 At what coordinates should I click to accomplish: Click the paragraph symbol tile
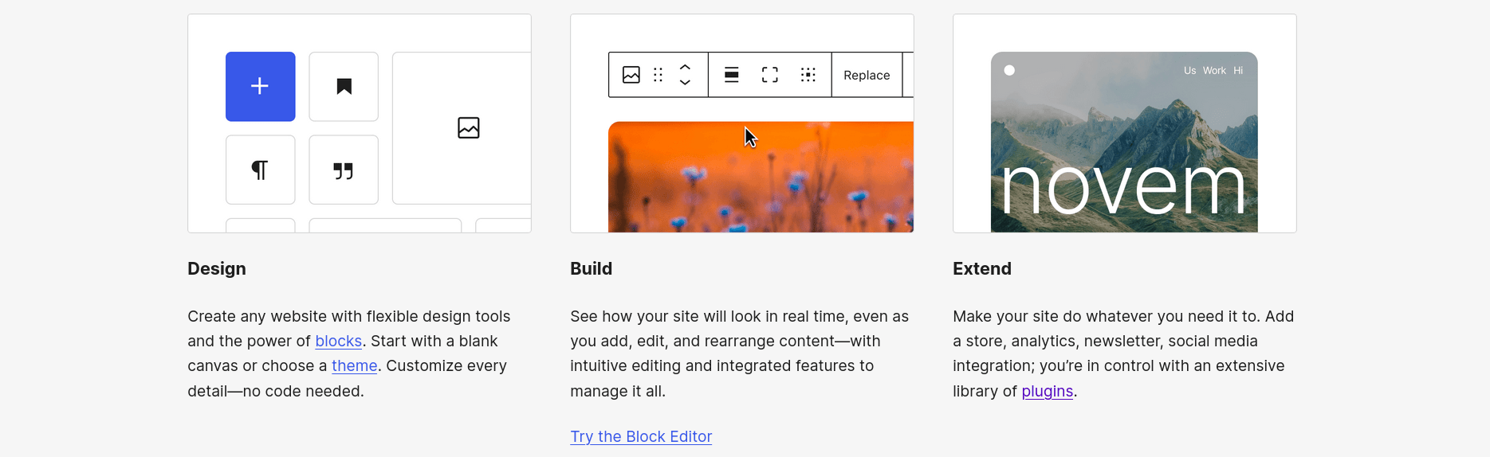point(260,170)
